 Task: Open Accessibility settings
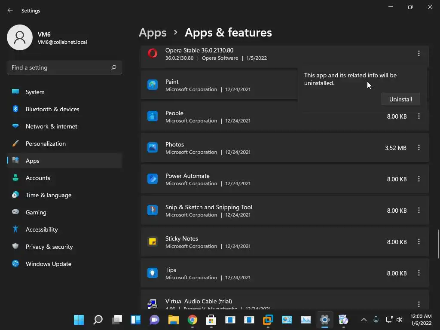pyautogui.click(x=64, y=229)
